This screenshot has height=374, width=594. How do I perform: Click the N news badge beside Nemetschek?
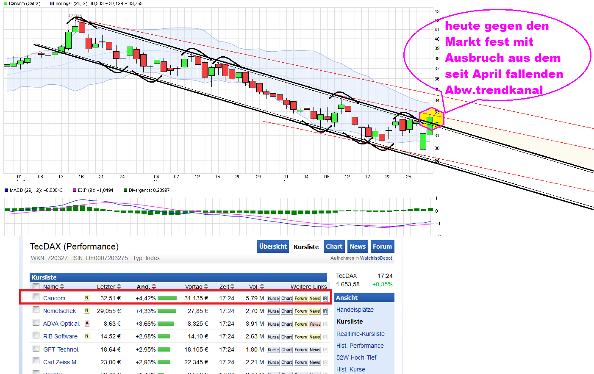point(87,310)
